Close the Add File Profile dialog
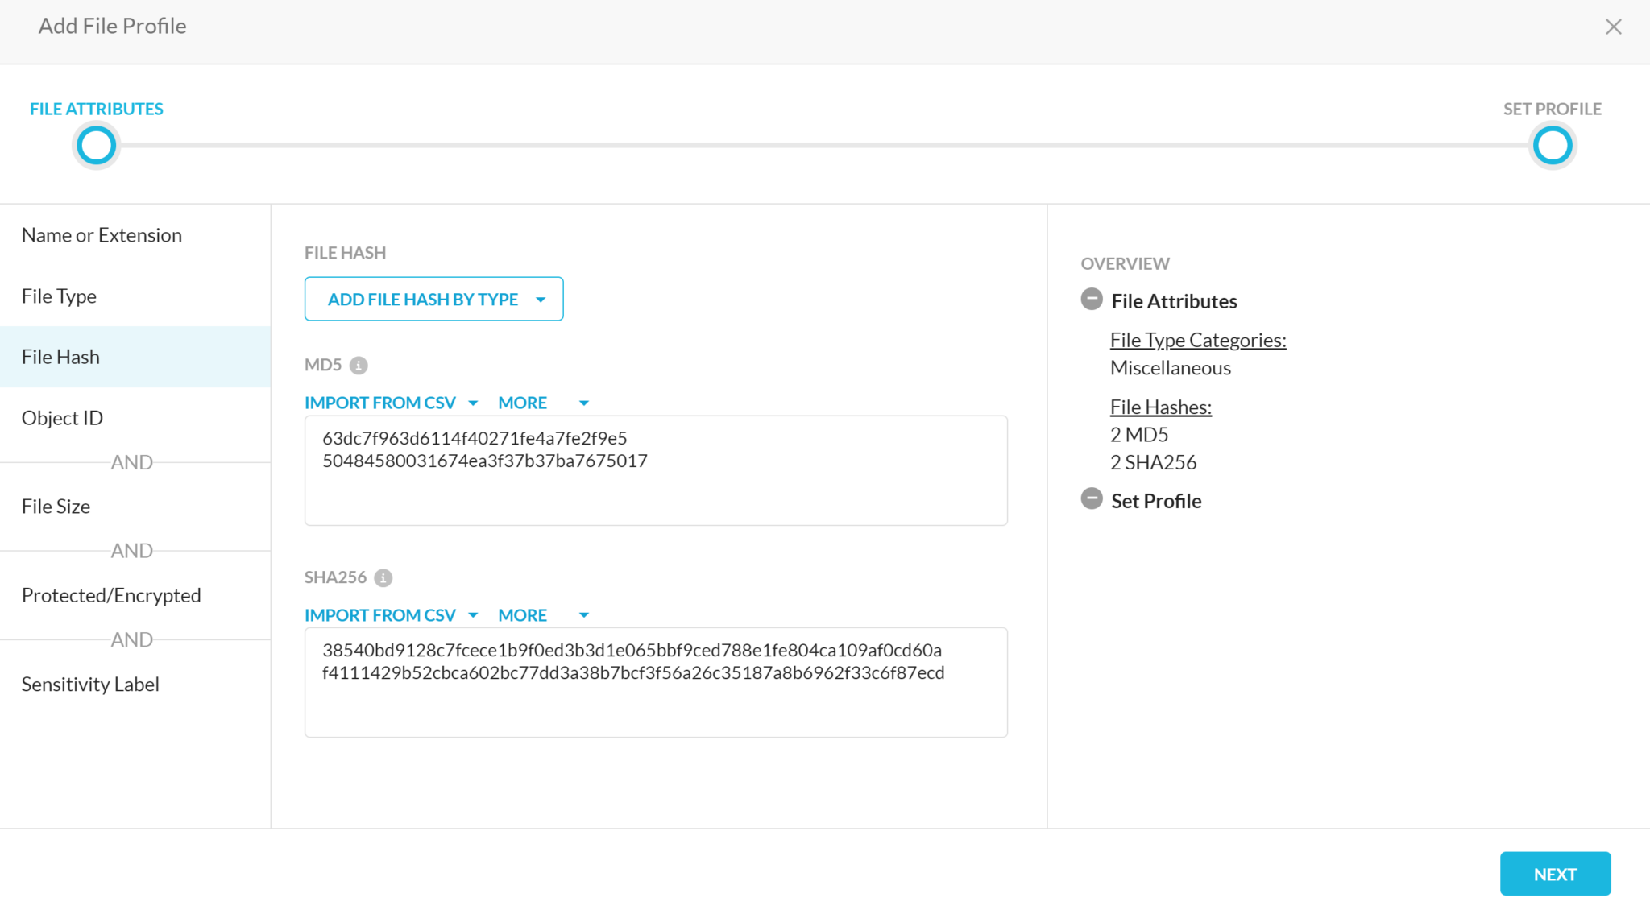Viewport: 1650px width, 910px height. click(x=1613, y=27)
